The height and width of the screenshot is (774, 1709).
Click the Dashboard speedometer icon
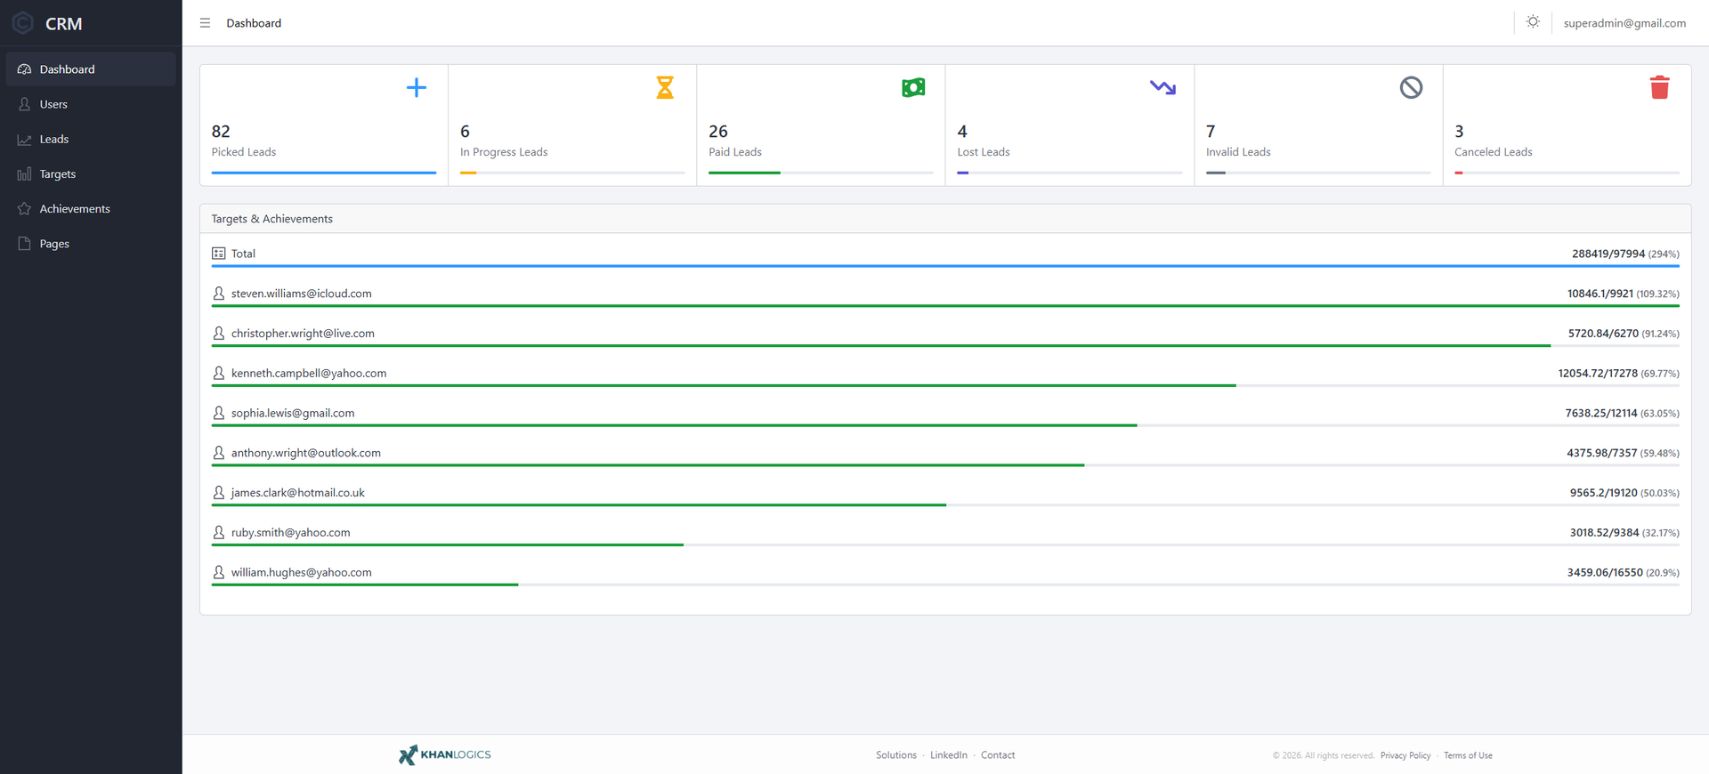click(24, 69)
